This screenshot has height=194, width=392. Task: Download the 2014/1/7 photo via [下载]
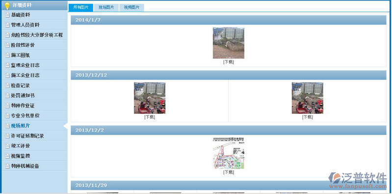pos(229,62)
